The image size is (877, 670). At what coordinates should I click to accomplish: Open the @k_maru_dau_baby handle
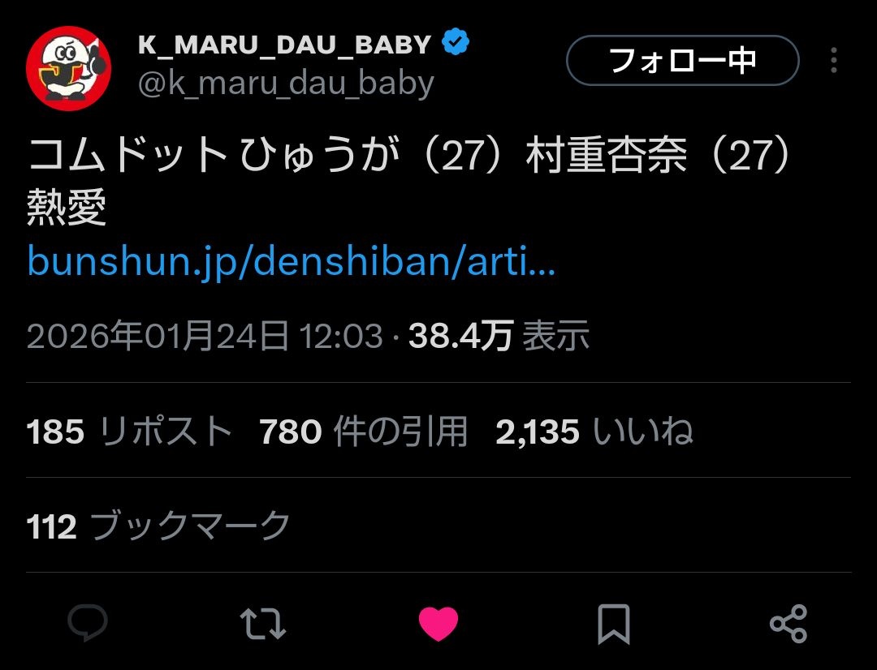pos(286,84)
